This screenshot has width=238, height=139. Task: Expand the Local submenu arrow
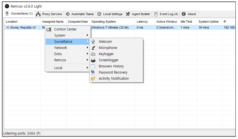(x=87, y=68)
